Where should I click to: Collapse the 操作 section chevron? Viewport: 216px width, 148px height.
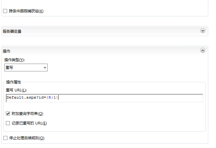tap(202, 50)
